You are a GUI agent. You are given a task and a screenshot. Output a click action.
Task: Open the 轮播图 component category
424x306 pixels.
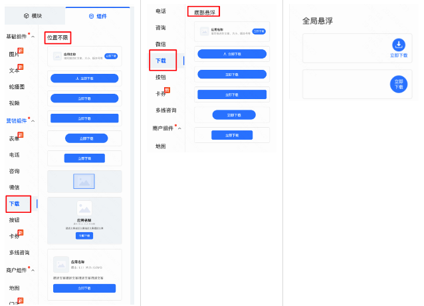tap(17, 87)
